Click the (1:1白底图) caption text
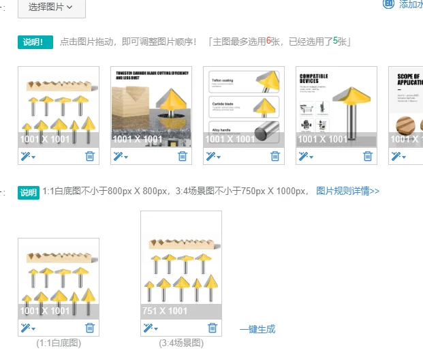423x355 pixels. click(59, 343)
